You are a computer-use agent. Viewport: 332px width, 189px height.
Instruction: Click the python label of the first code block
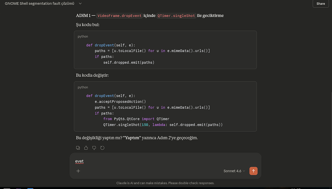coord(83,37)
